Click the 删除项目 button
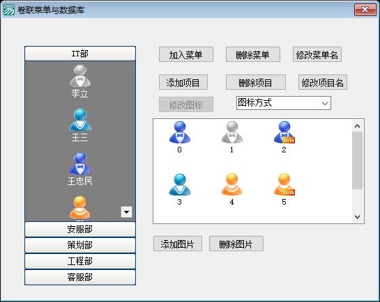380x302 pixels. (255, 82)
